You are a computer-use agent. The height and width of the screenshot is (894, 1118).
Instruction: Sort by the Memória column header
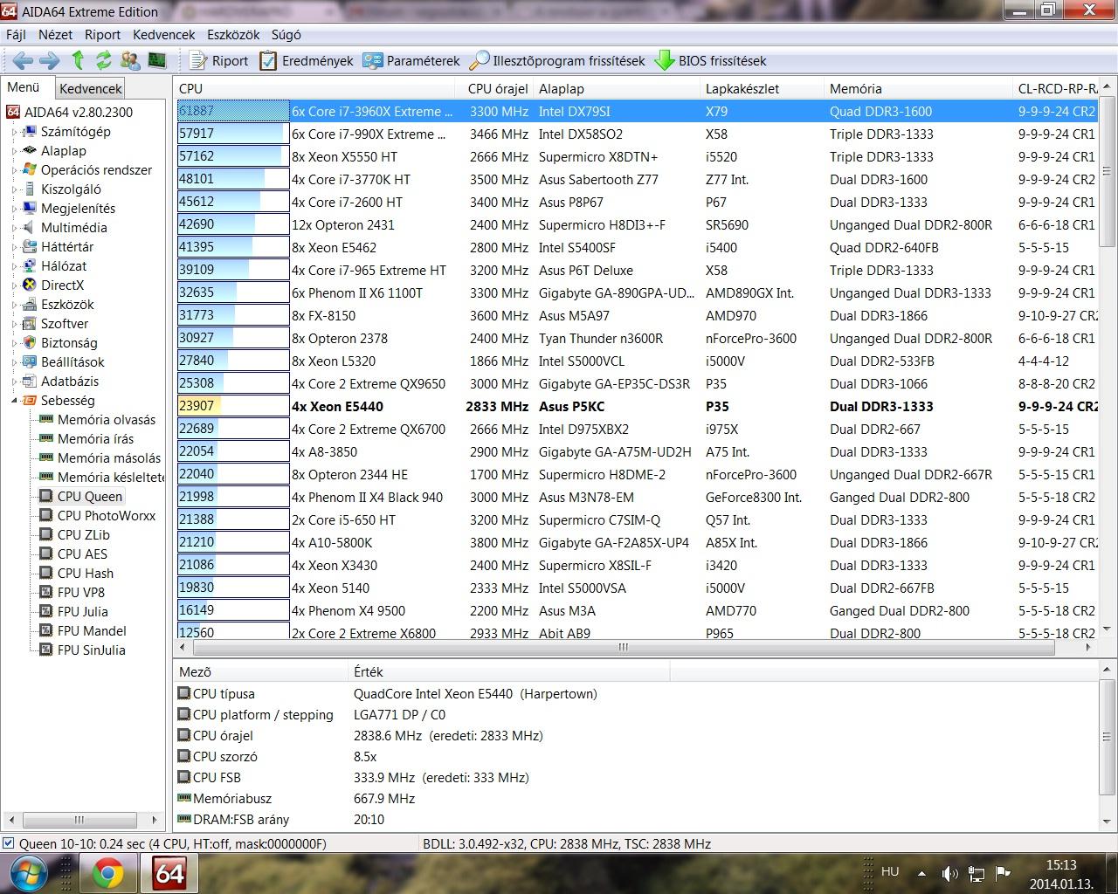point(918,88)
